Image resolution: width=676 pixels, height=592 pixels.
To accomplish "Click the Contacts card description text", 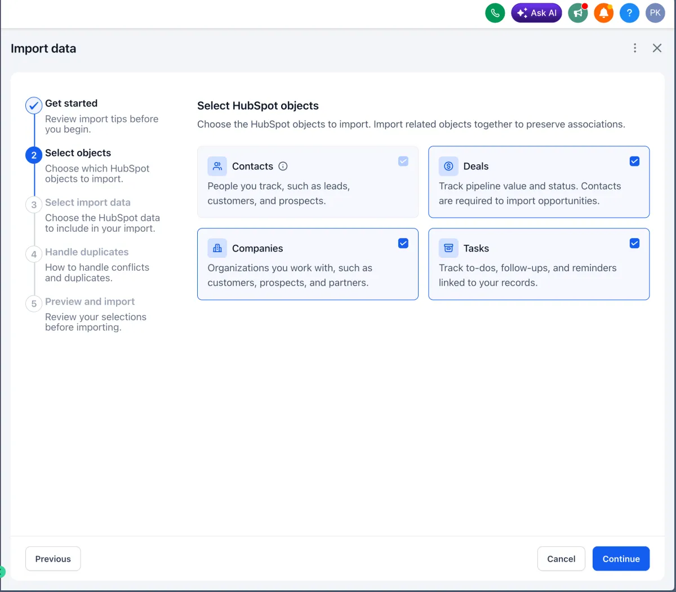I will click(x=279, y=194).
